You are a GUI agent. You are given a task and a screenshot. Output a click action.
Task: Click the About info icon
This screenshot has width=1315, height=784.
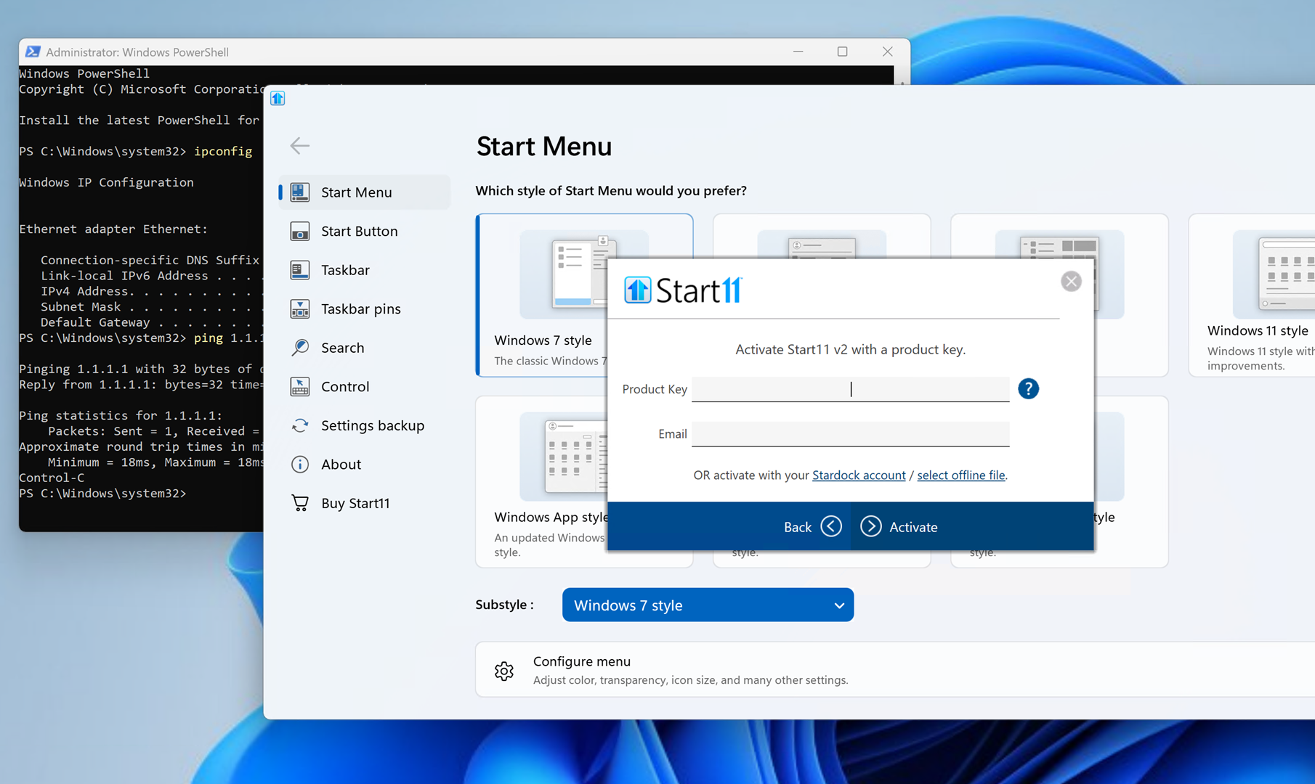pyautogui.click(x=299, y=465)
